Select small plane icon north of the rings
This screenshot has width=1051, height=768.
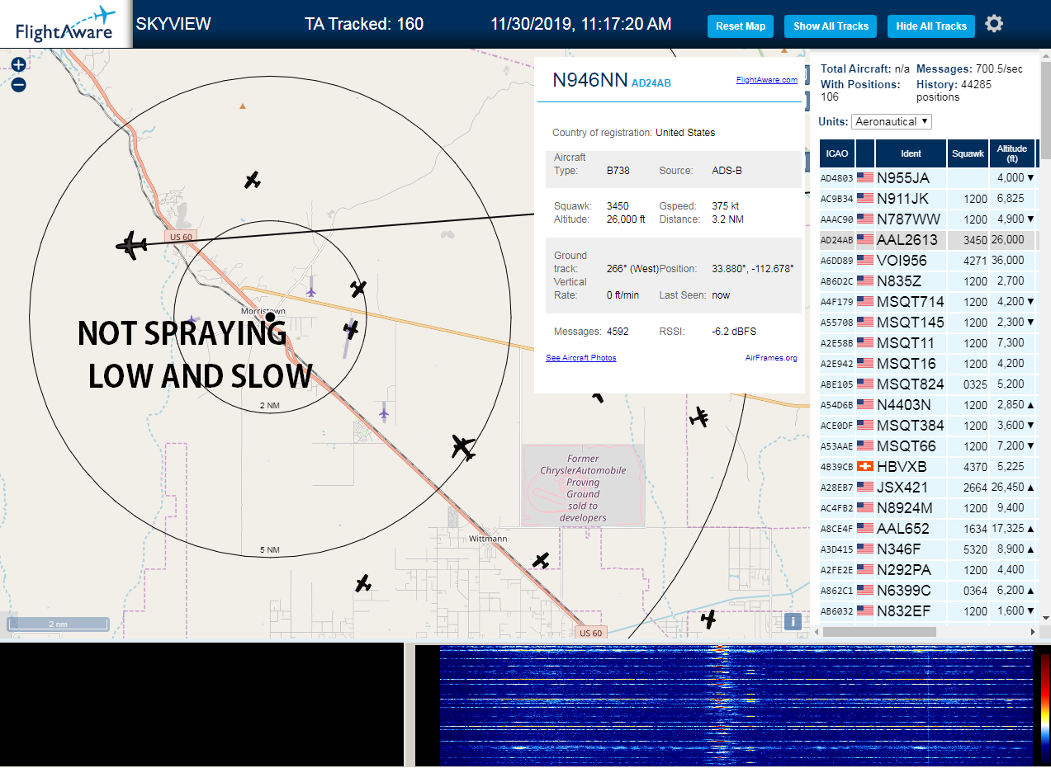253,180
